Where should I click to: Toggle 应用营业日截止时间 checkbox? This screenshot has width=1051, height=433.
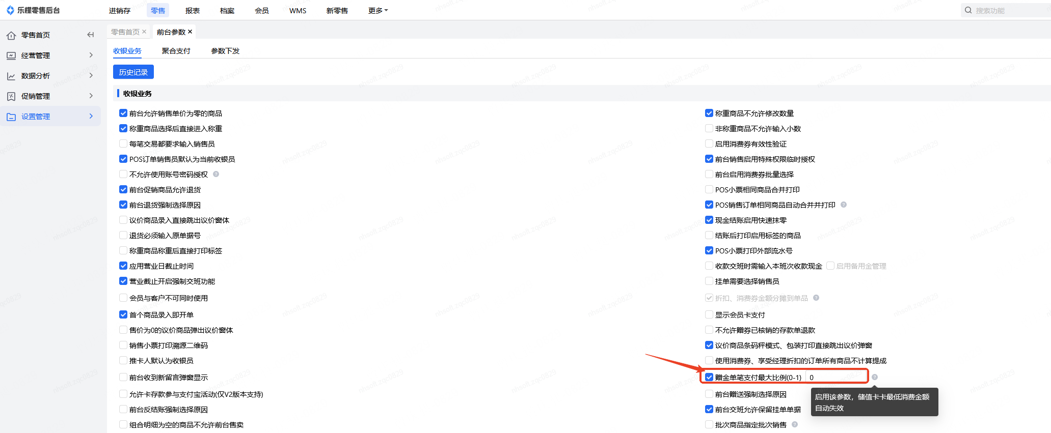(123, 266)
